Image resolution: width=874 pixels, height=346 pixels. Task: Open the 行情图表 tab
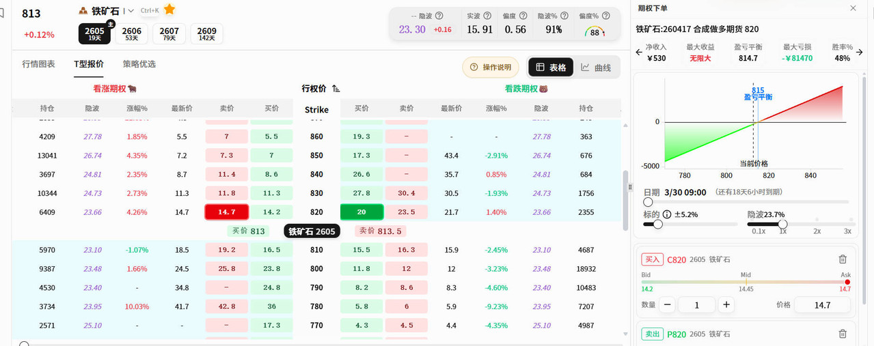39,64
